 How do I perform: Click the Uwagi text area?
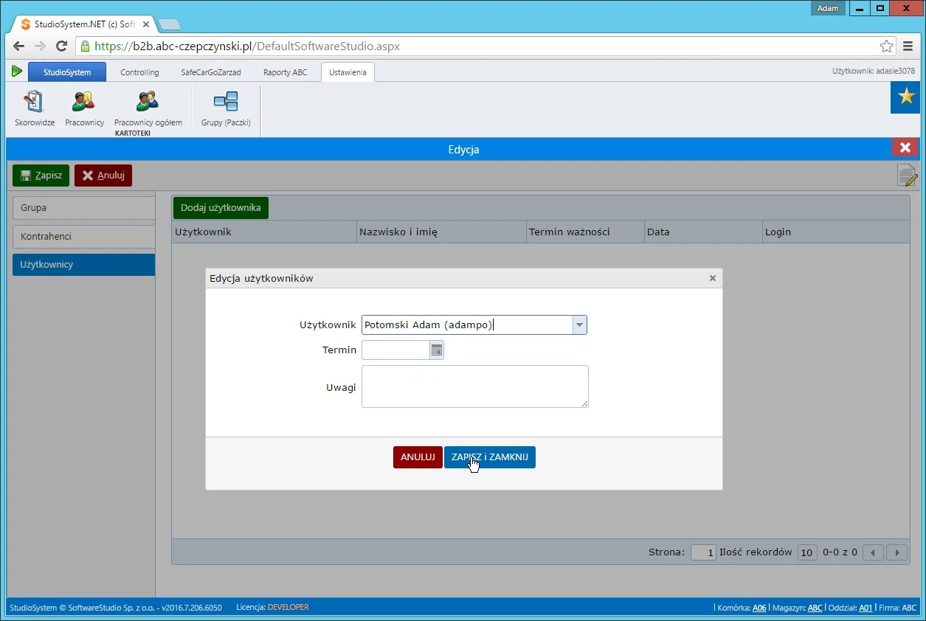475,386
